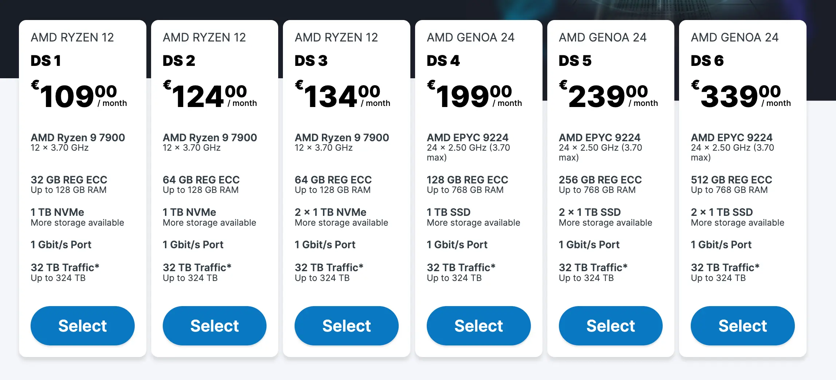Click 1 Gbit/s Port in the DS 1 card
The image size is (836, 380).
coord(61,245)
